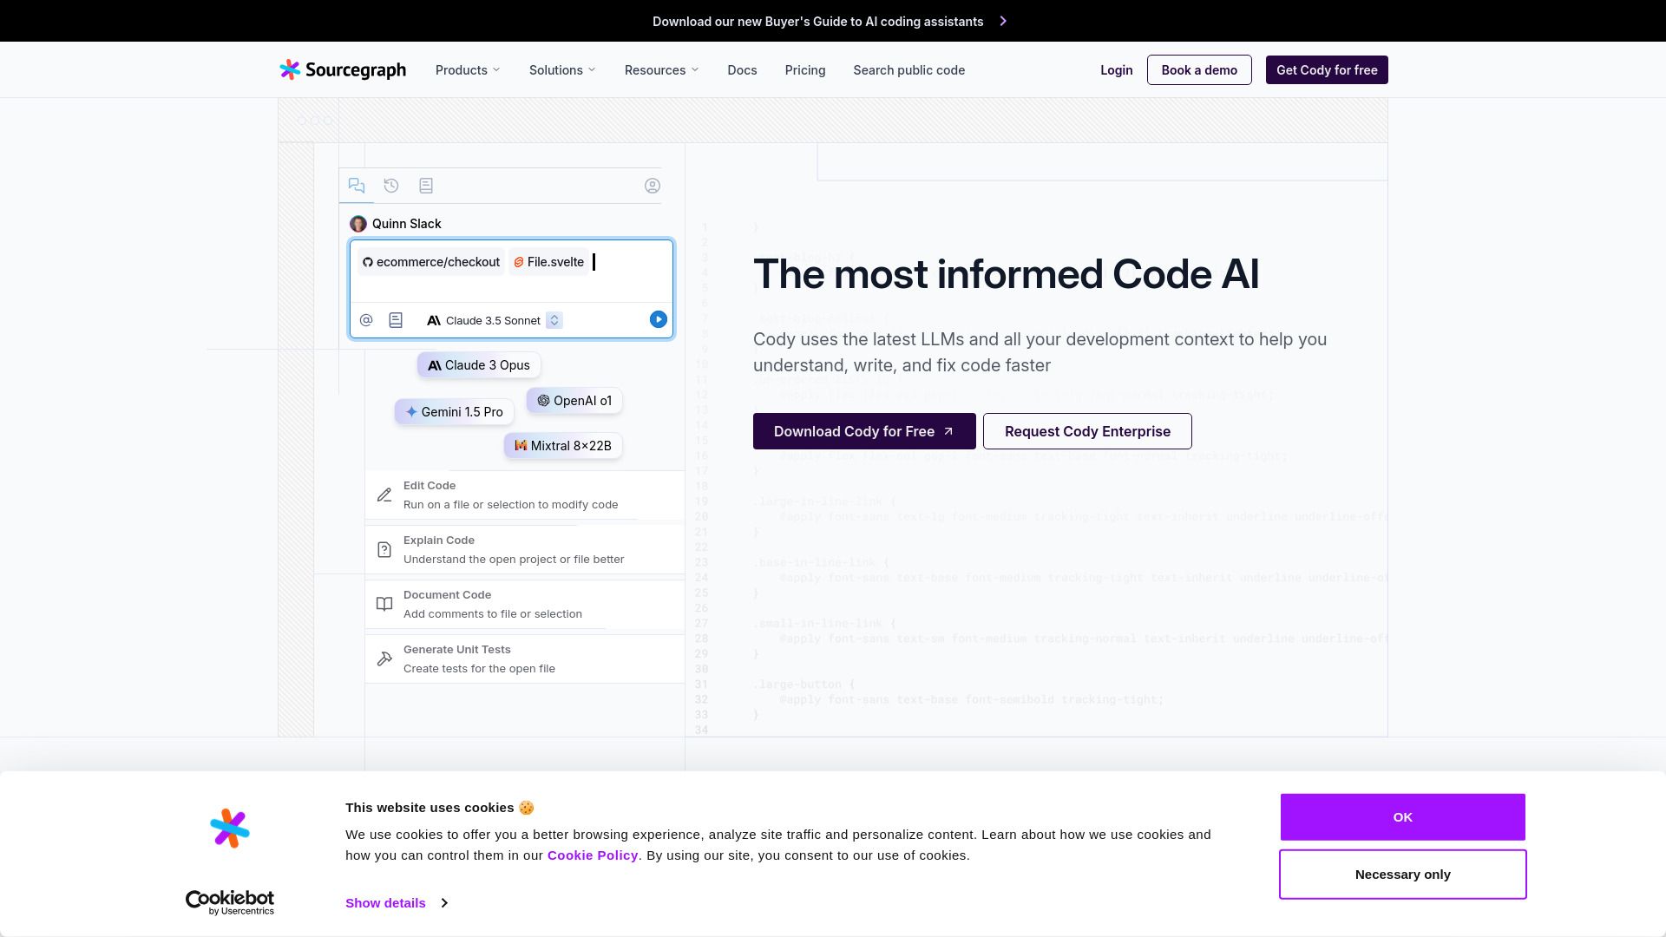Click the prompt library document icon

click(426, 186)
